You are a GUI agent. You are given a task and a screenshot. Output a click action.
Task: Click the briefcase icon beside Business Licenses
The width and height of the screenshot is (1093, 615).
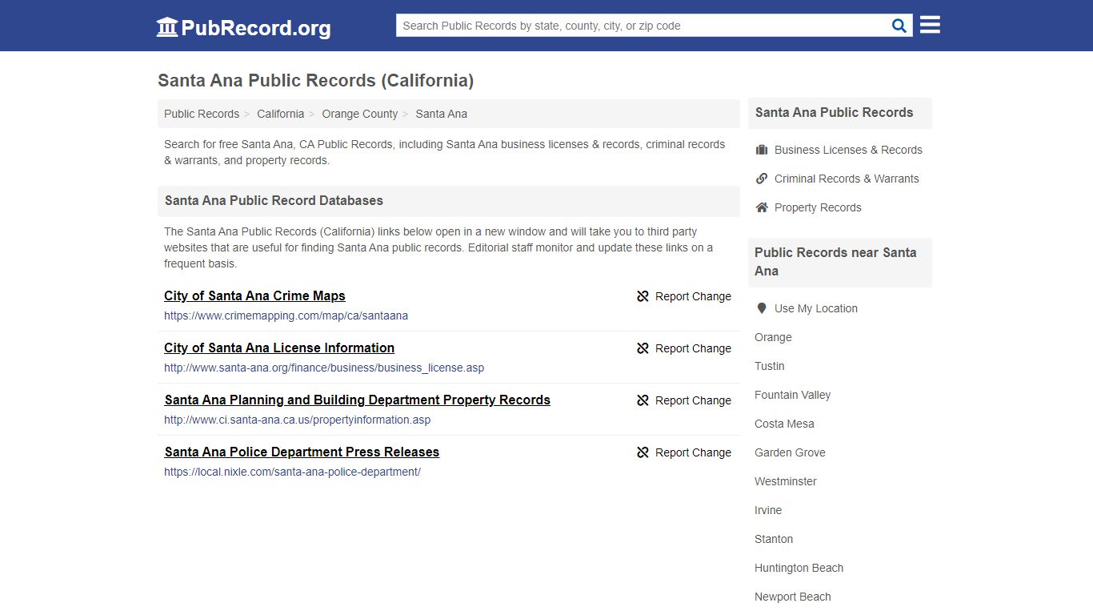762,150
